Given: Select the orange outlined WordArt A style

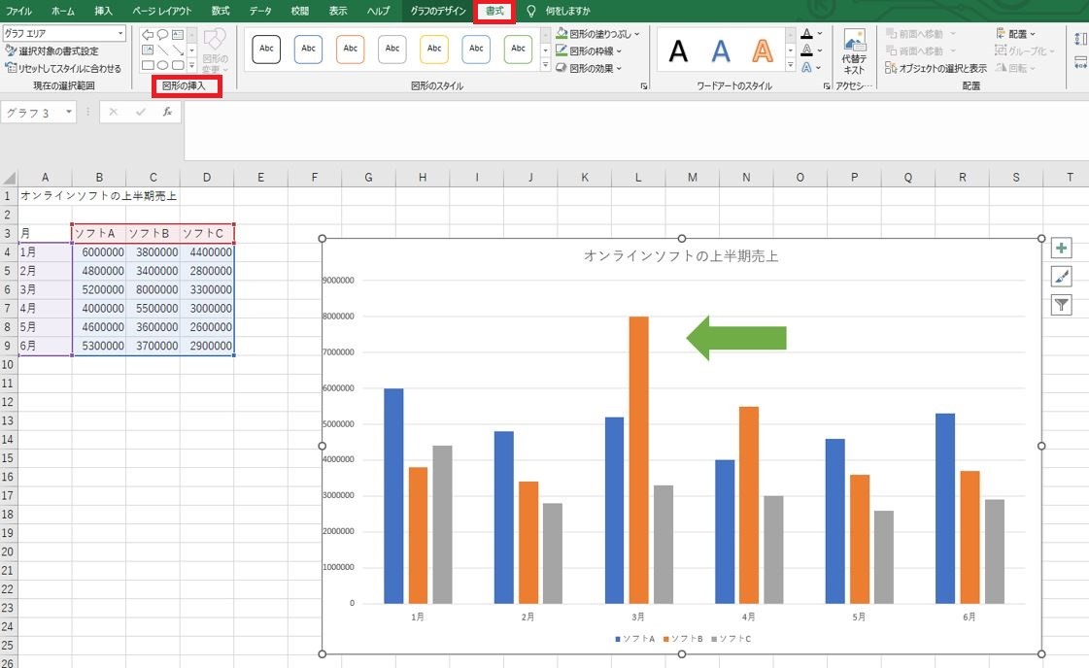Looking at the screenshot, I should coord(763,50).
